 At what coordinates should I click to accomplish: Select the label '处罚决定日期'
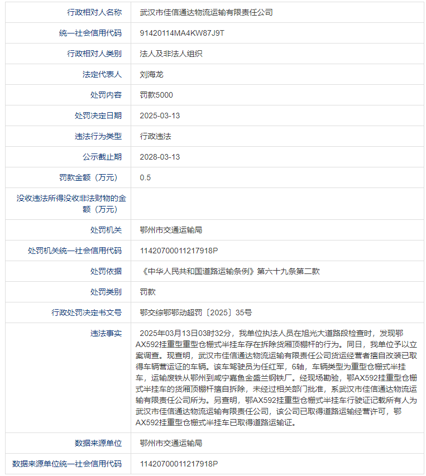(x=98, y=116)
